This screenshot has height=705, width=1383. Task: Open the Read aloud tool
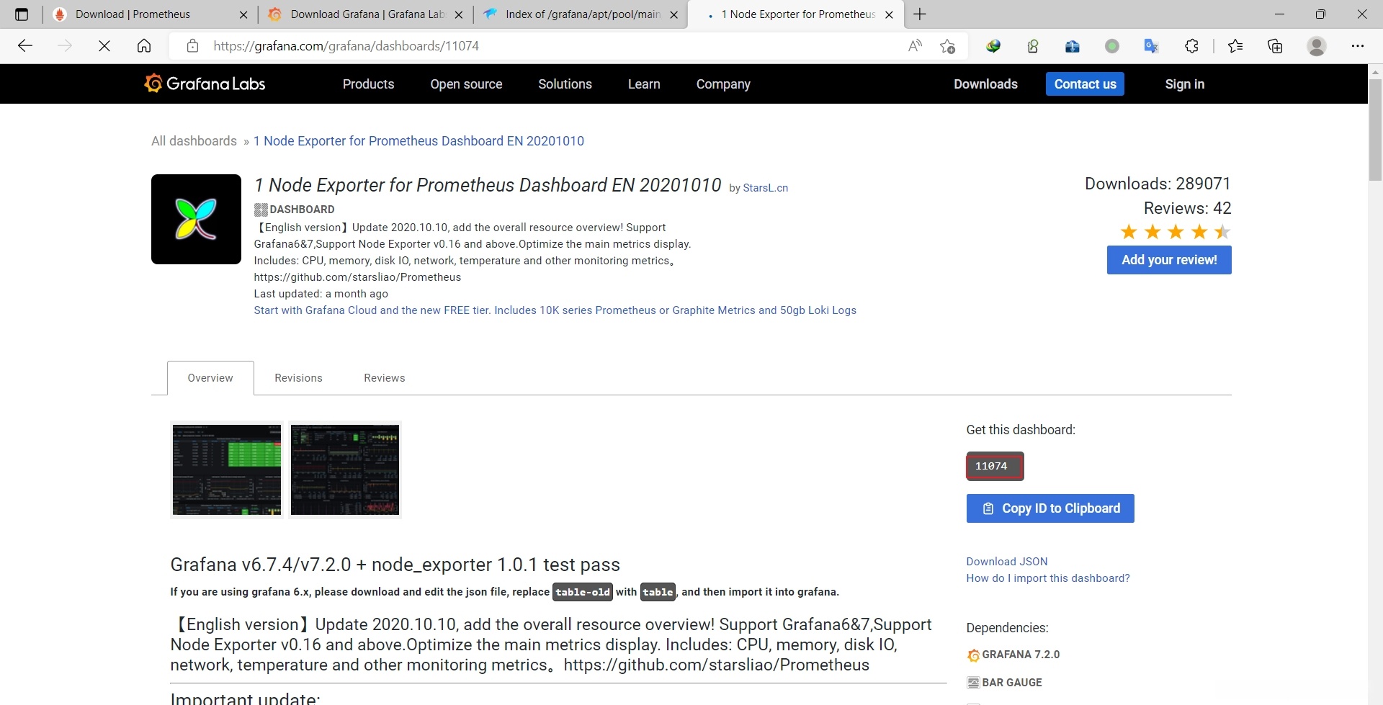915,46
